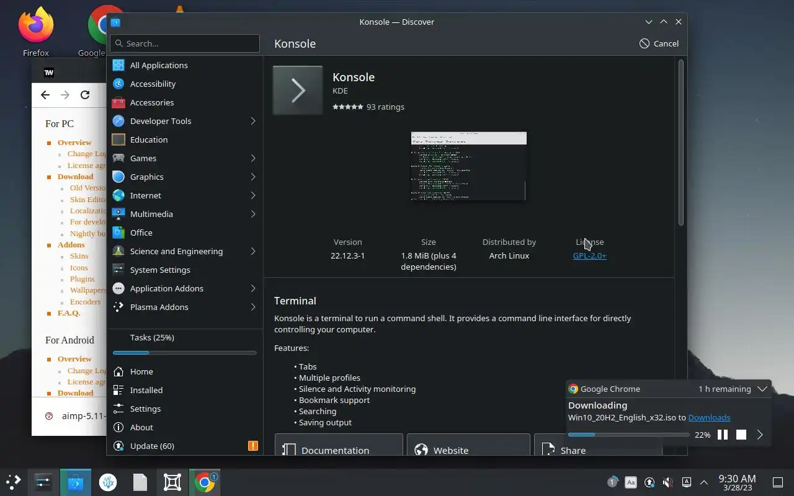Expand Science and Engineering subcategories arrow

[253, 251]
